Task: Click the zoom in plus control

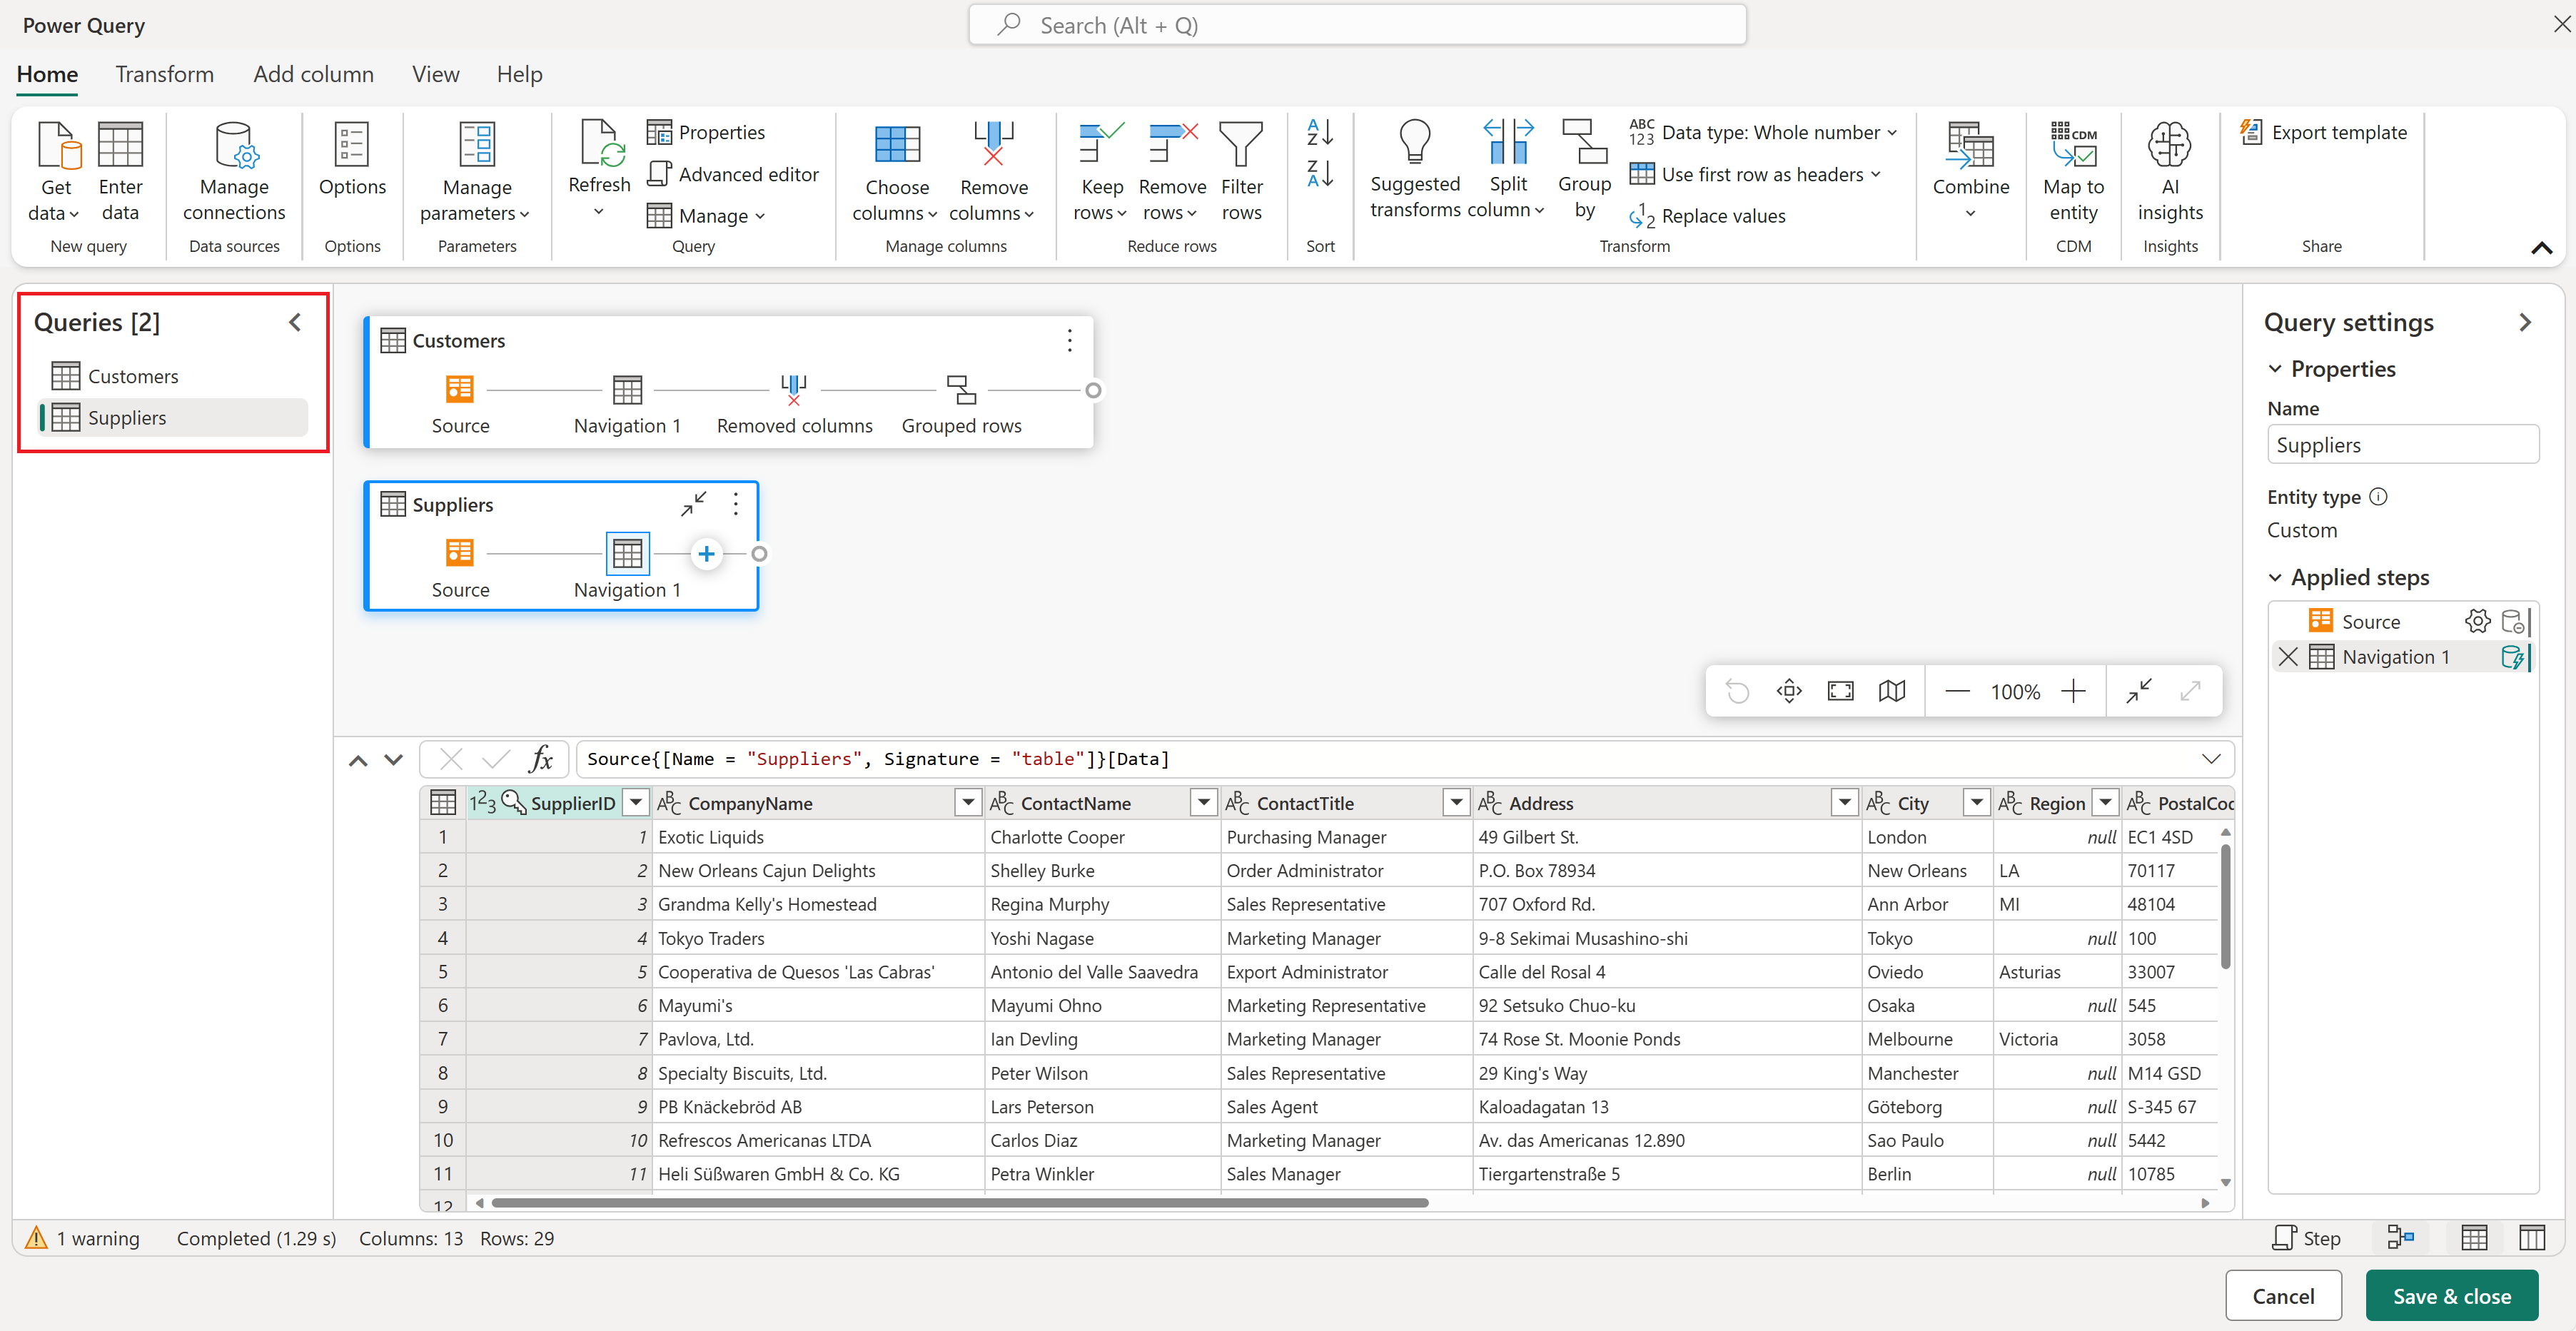Action: click(2074, 691)
